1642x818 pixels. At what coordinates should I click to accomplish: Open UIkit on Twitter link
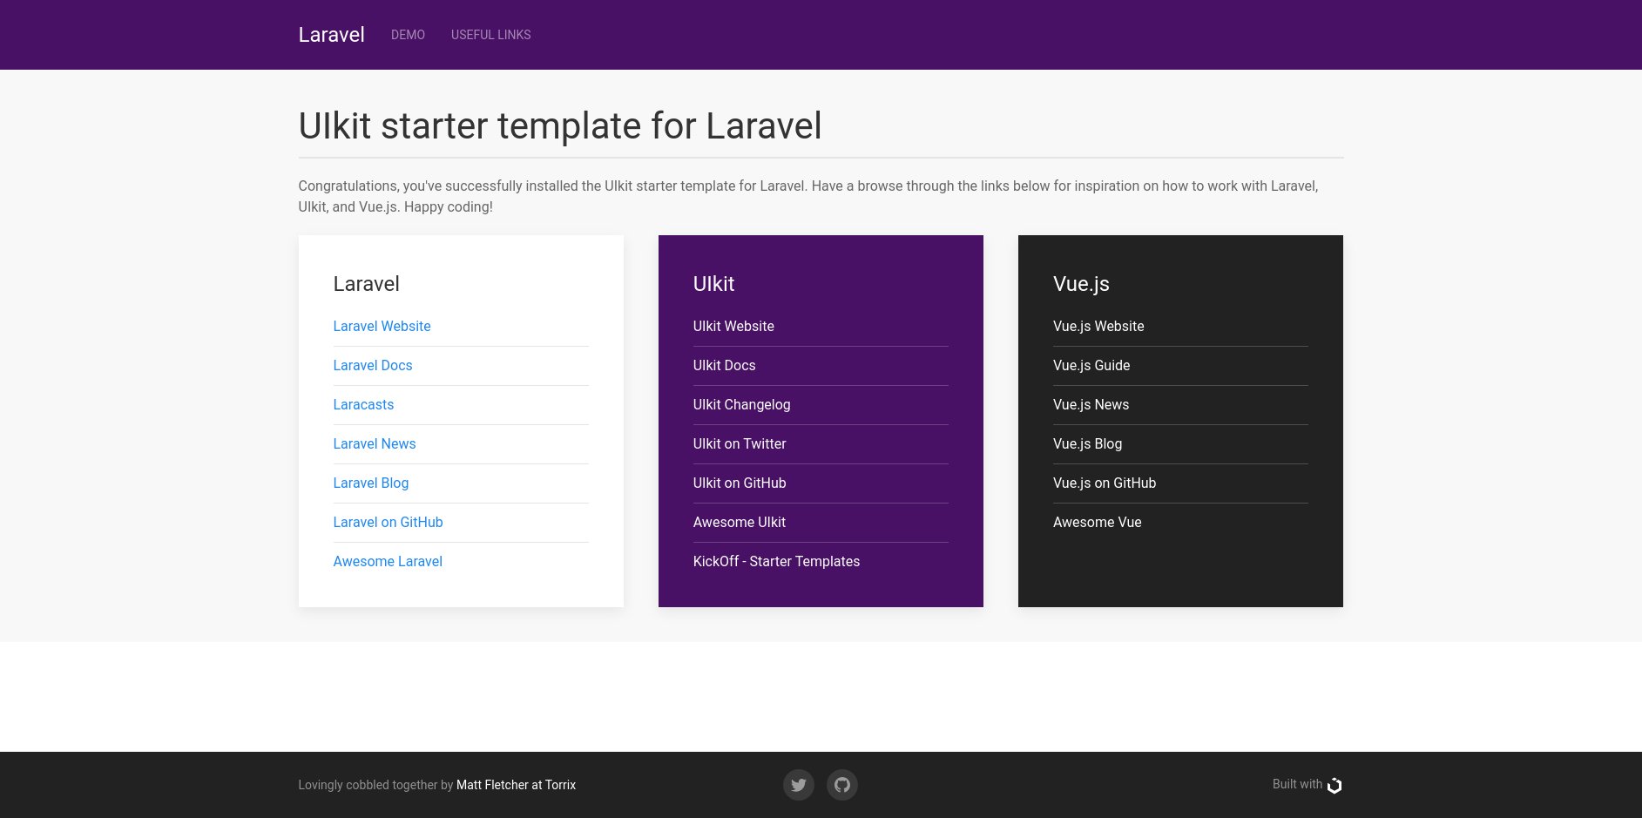[740, 443]
